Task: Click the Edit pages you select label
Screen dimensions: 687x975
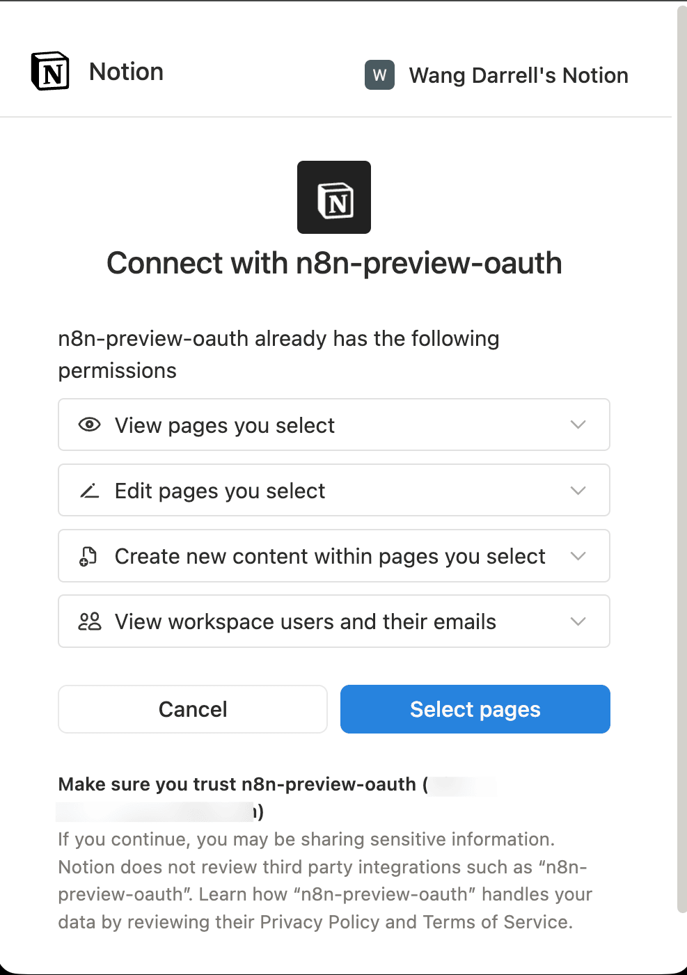Action: pos(220,491)
